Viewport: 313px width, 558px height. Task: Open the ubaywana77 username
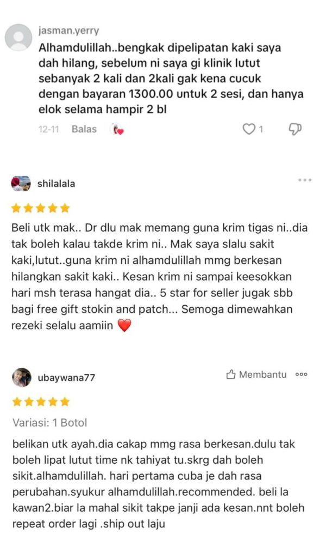(x=66, y=378)
